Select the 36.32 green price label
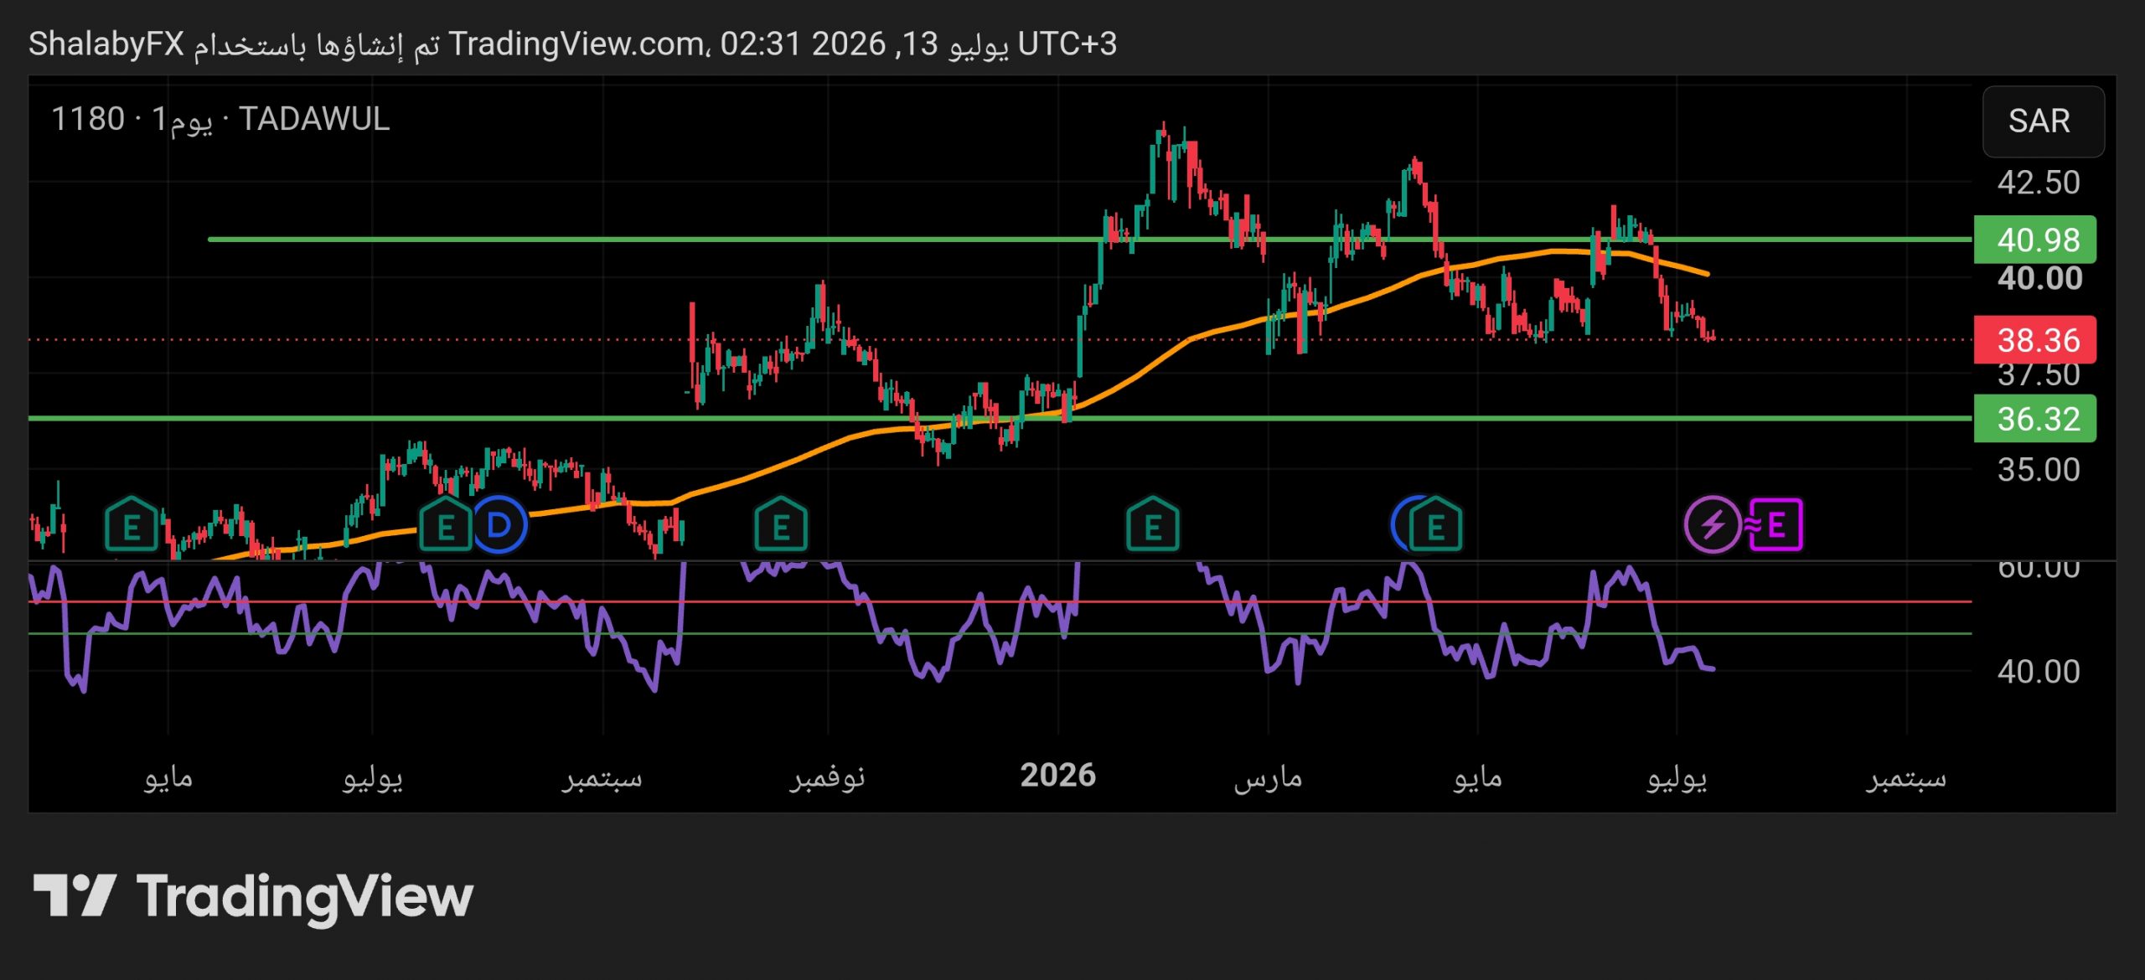This screenshot has width=2145, height=980. 2035,418
